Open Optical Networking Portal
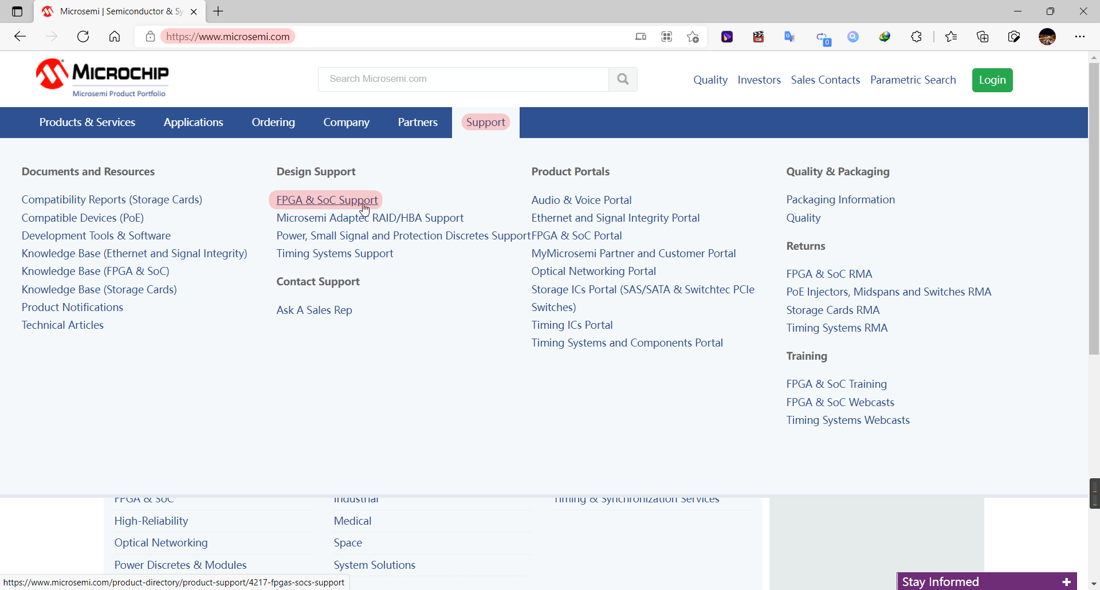 click(x=594, y=271)
